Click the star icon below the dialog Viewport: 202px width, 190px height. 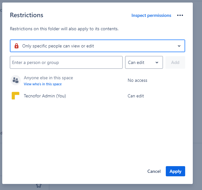coord(39,185)
